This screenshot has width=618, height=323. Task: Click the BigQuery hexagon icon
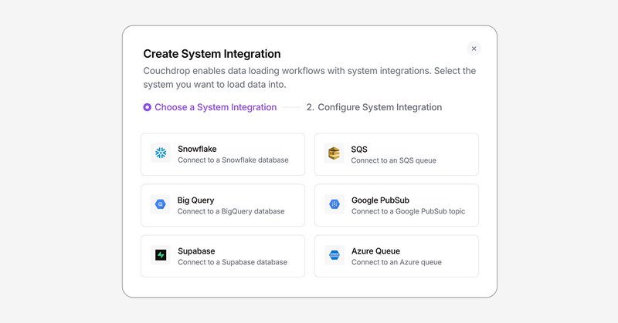(x=161, y=204)
